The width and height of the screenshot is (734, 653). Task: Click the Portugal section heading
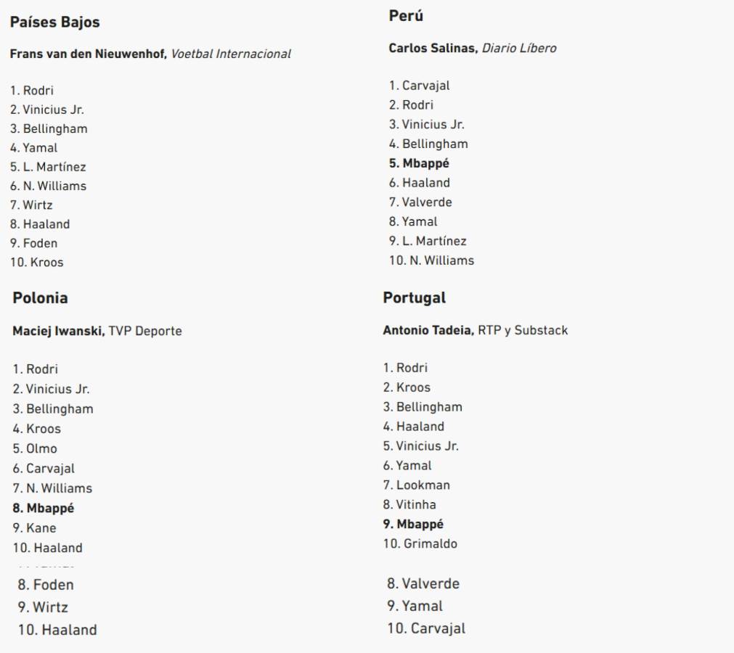[x=415, y=298]
